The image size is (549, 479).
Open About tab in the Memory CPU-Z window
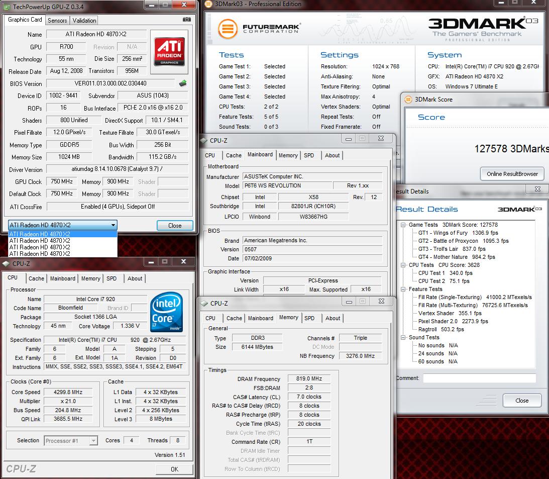tap(333, 318)
